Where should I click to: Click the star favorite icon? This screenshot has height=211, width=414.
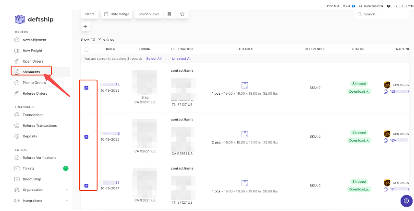(182, 14)
